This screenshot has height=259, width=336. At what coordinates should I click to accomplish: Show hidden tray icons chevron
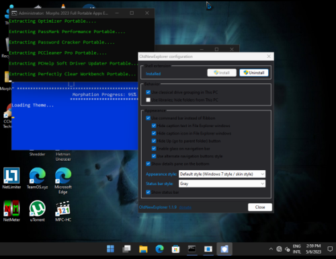271,249
